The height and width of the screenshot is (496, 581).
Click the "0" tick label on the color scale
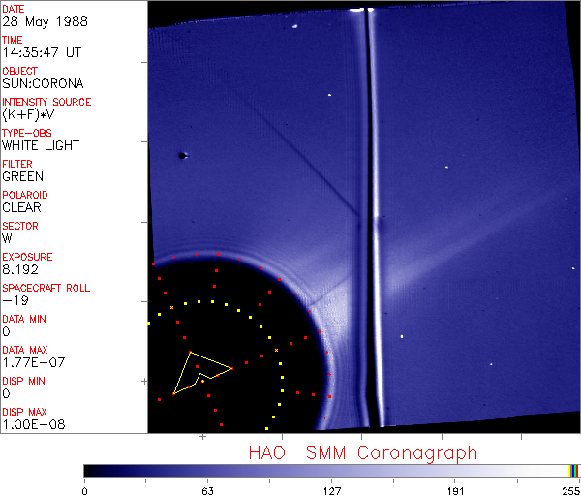click(85, 491)
